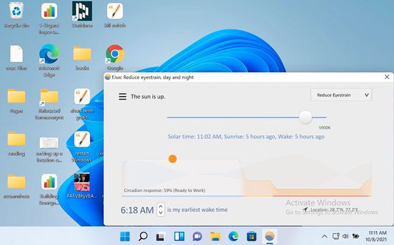
Task: Open the reading folder
Action: point(16,143)
